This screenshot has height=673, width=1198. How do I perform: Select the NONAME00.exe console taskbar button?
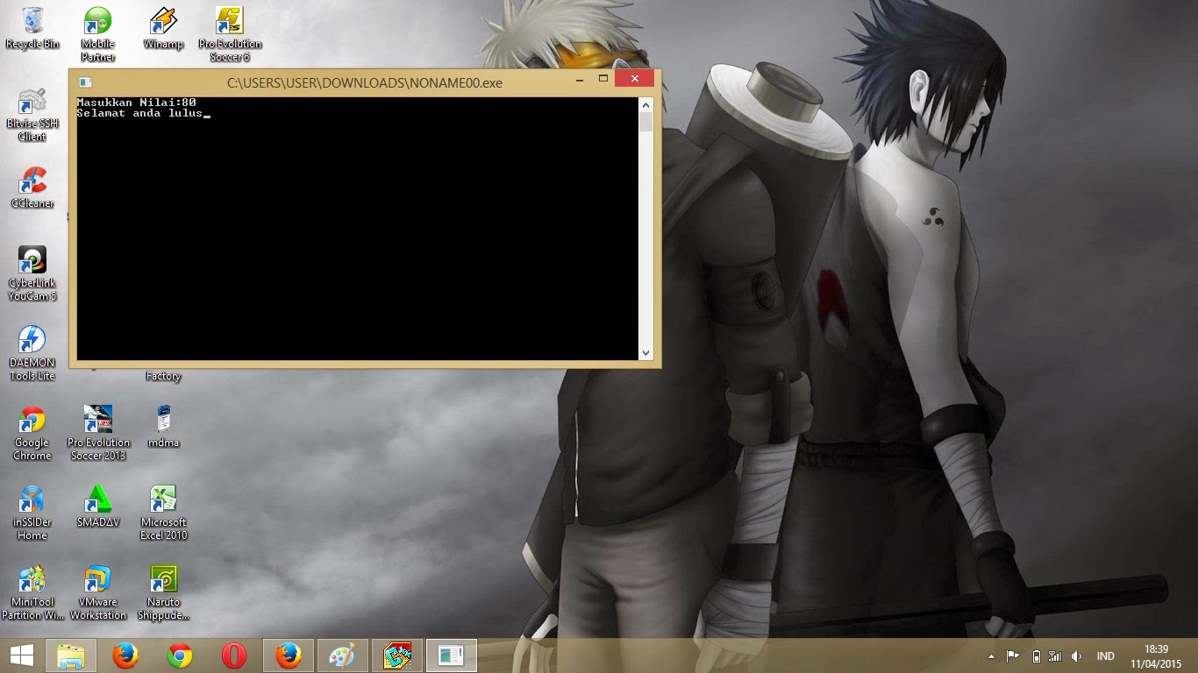452,655
